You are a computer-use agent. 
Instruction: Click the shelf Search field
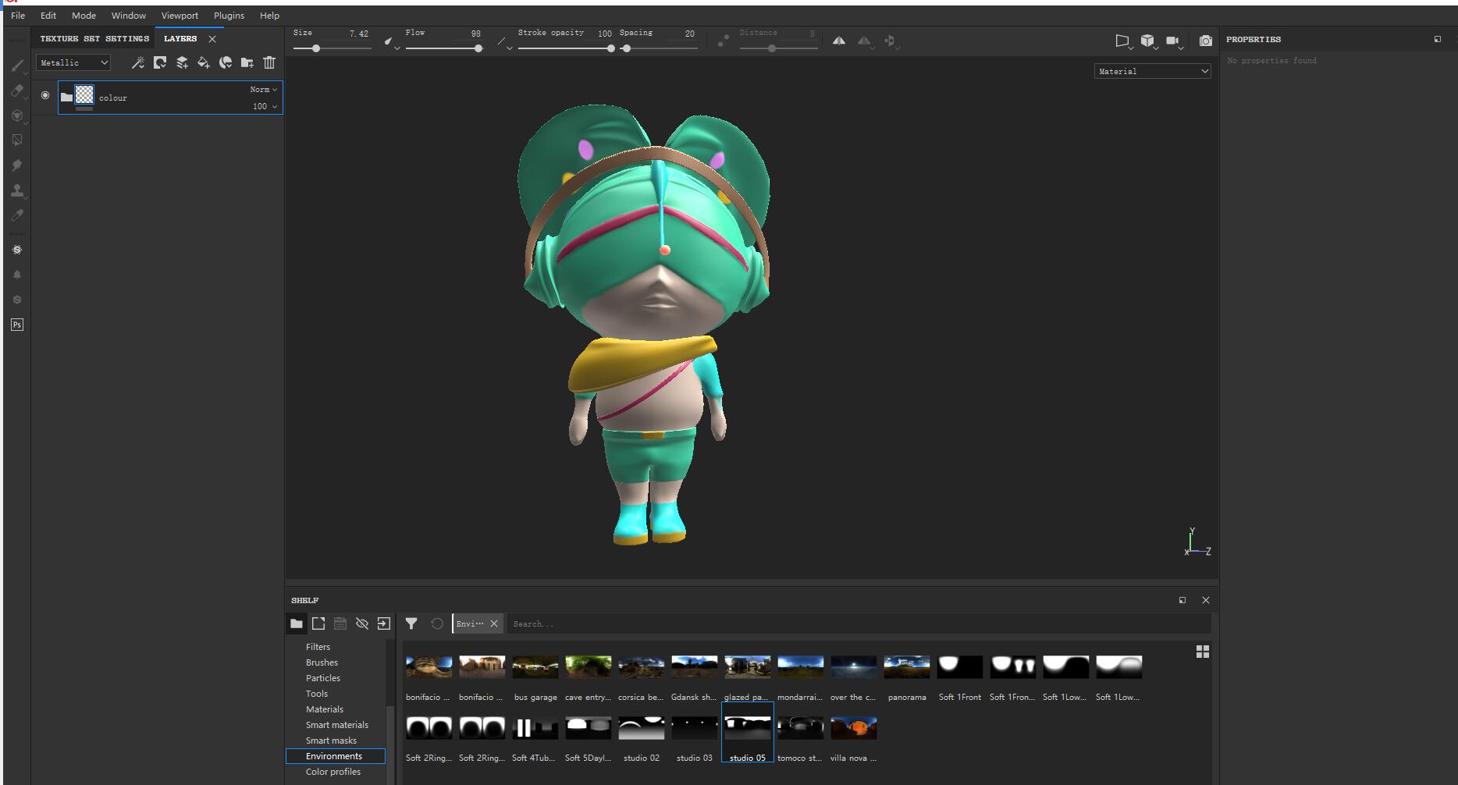[x=859, y=623]
